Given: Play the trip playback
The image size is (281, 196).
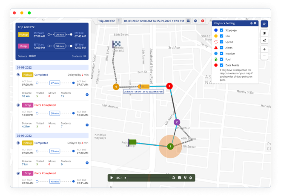Looking at the screenshot, I should click(x=112, y=177).
